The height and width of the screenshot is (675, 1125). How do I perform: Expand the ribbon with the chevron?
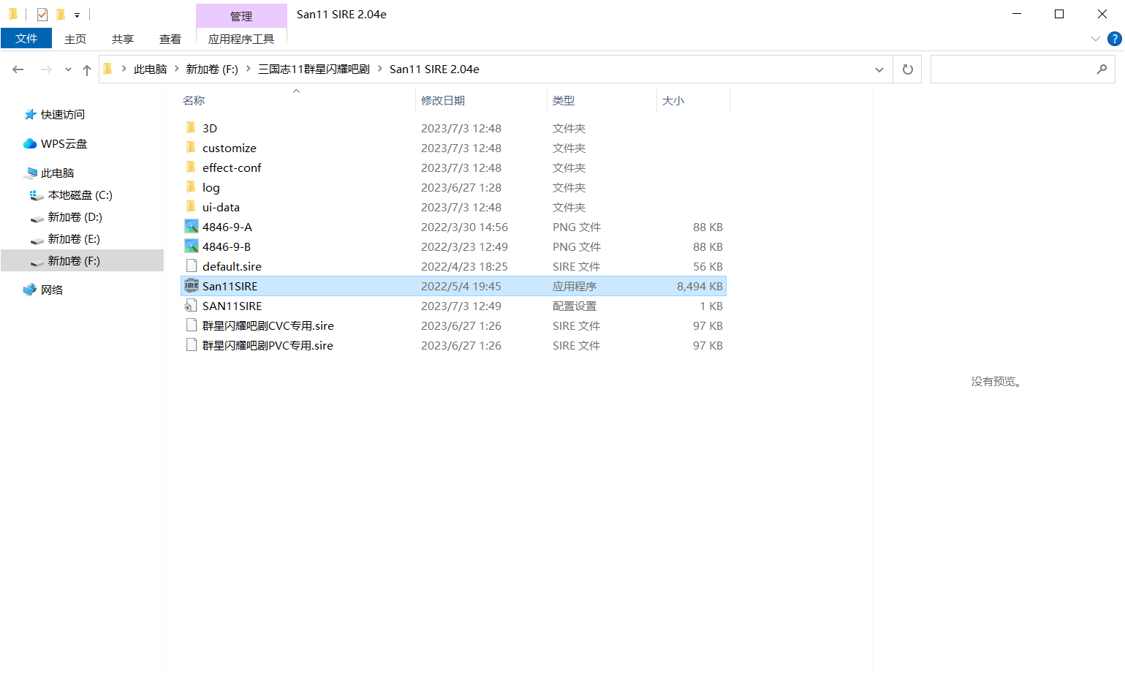1095,39
